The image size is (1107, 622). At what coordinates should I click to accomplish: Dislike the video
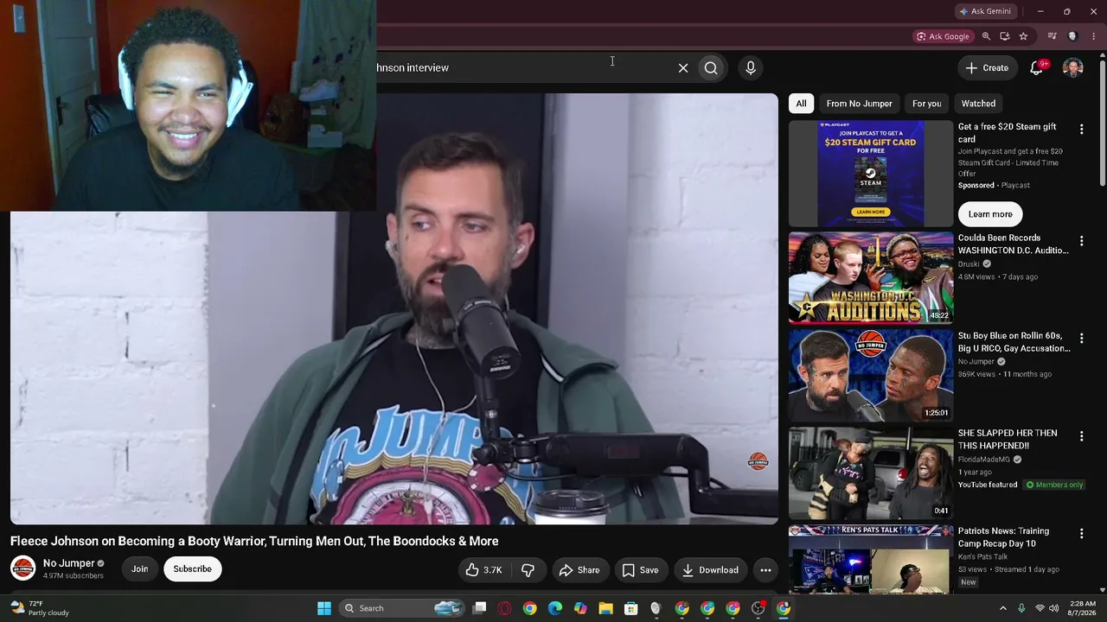click(x=528, y=570)
